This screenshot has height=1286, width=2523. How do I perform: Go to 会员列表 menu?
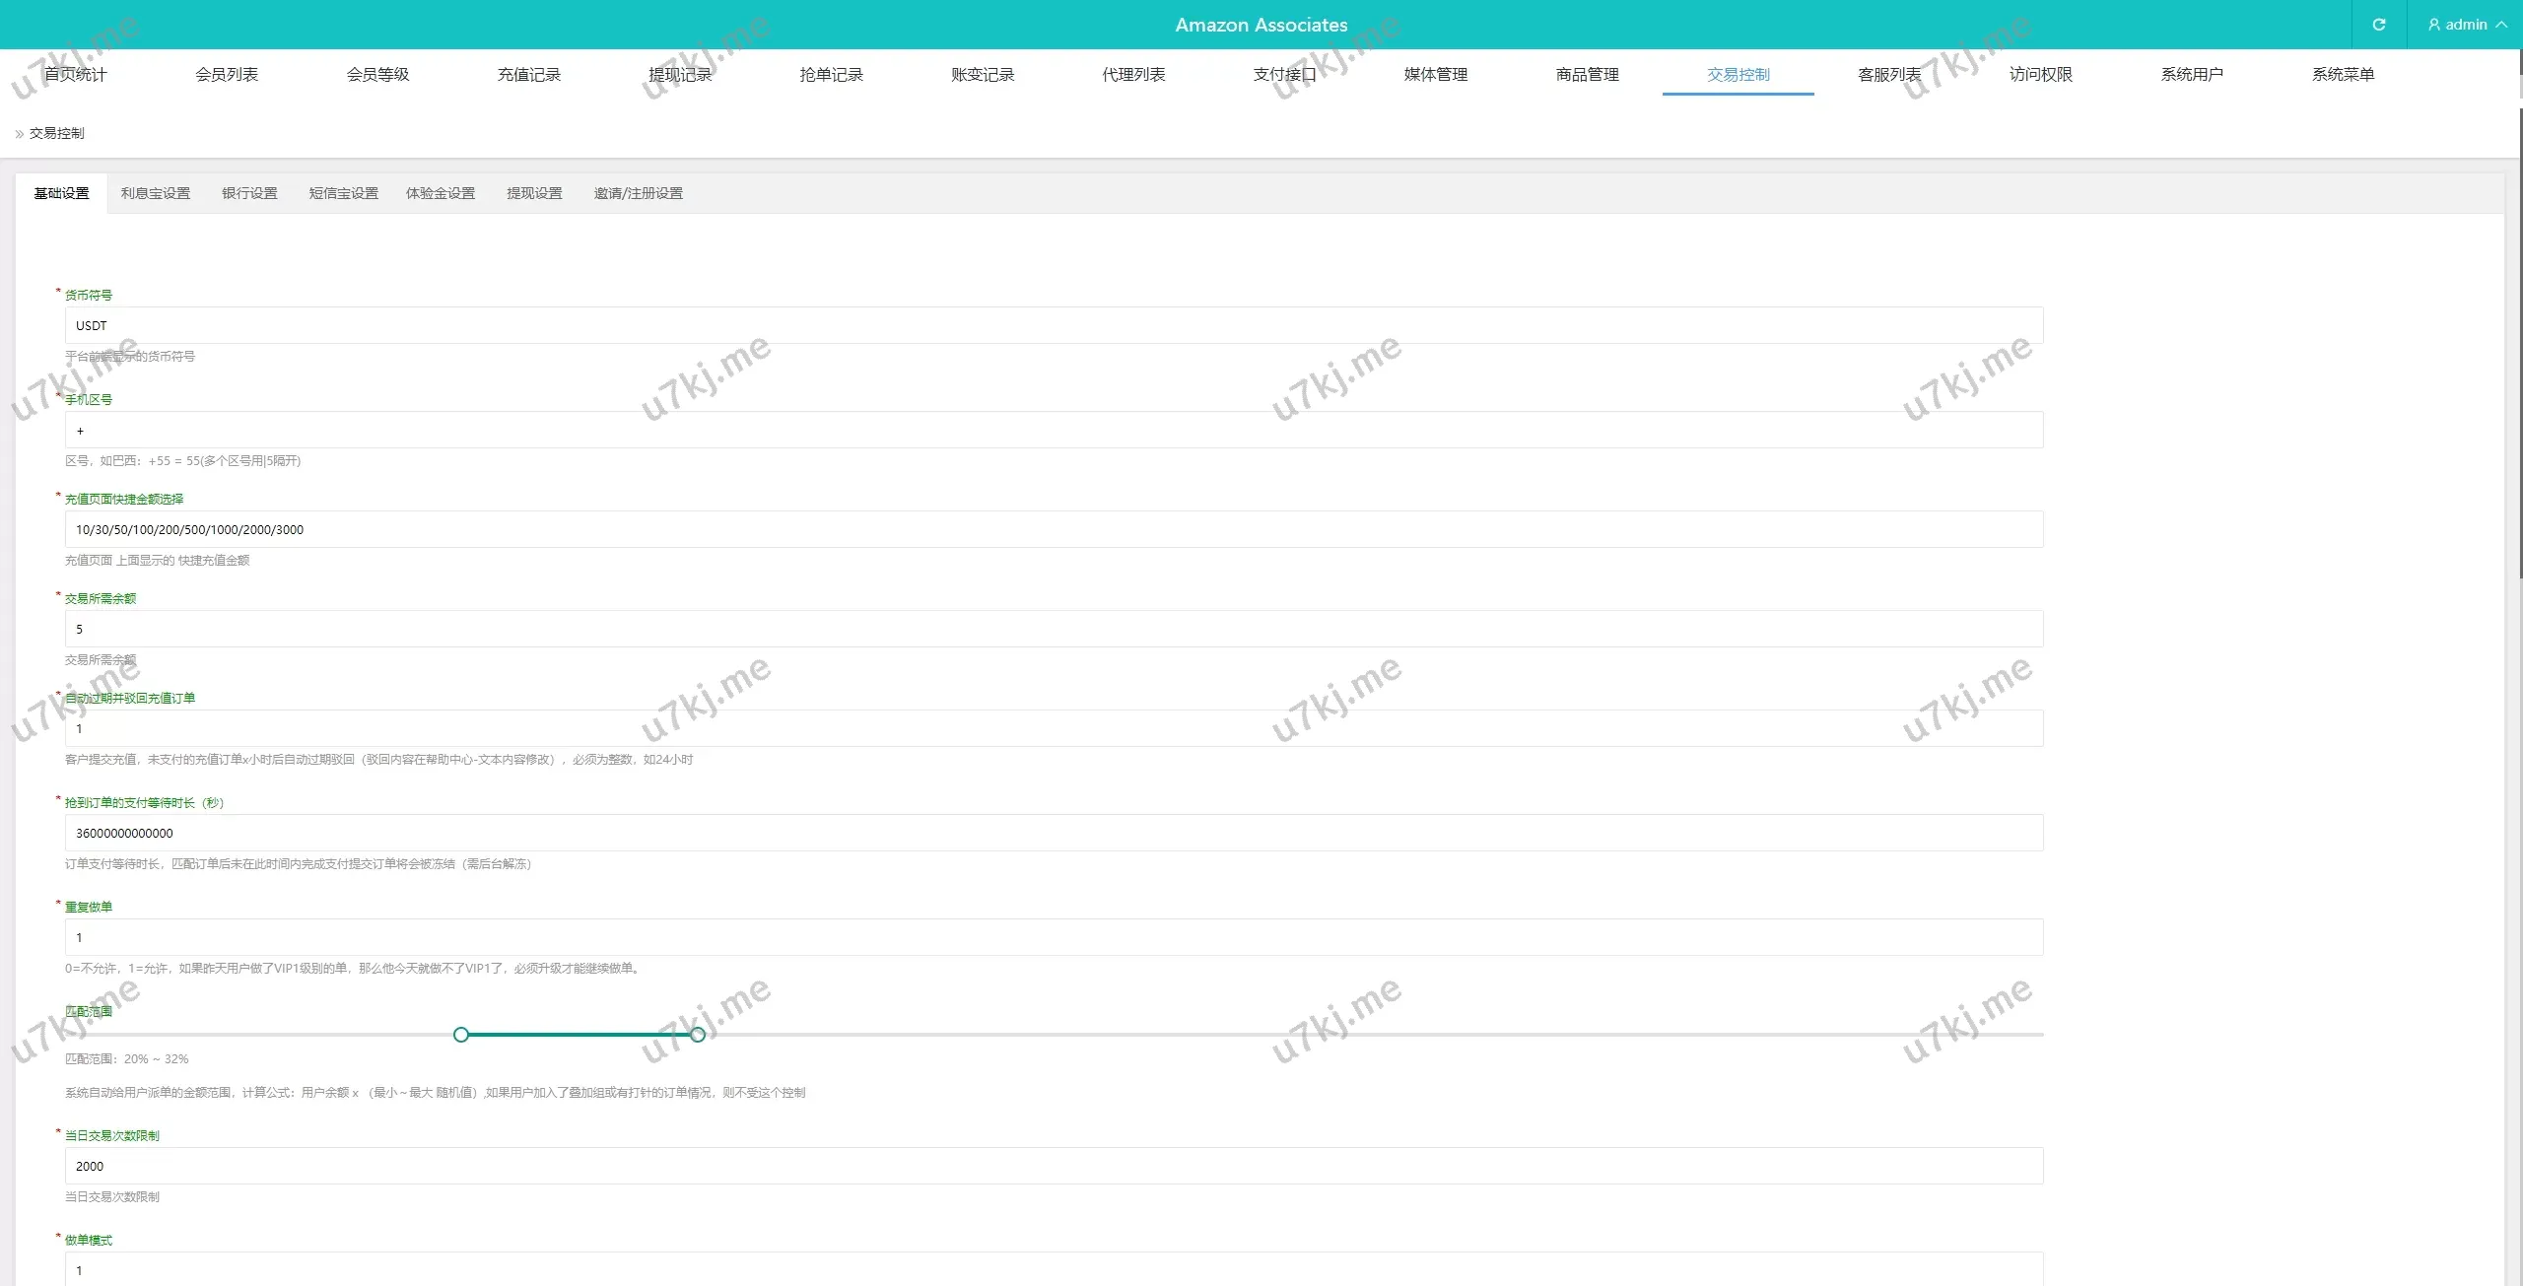[227, 75]
